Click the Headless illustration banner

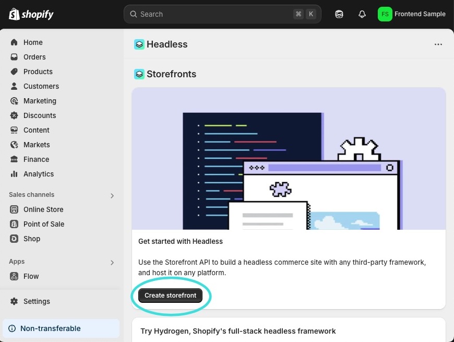click(x=289, y=159)
